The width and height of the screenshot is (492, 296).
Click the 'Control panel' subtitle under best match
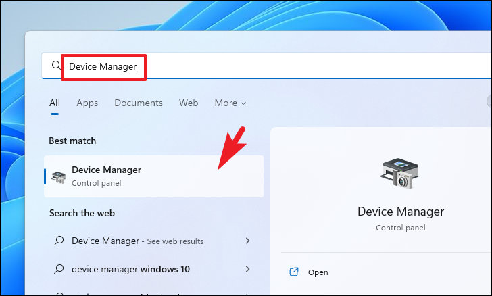tap(97, 183)
